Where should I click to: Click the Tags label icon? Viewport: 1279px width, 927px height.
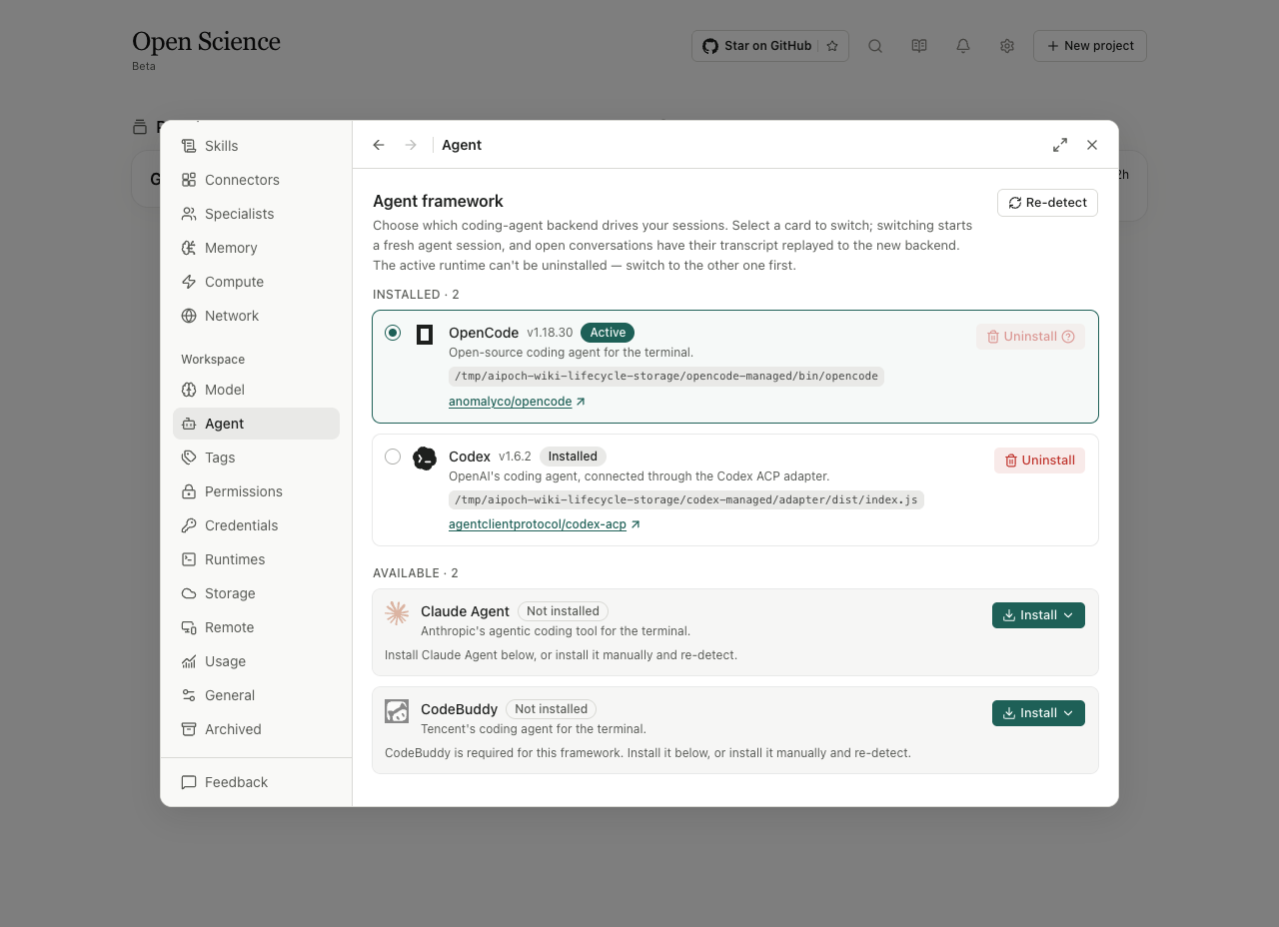point(189,458)
